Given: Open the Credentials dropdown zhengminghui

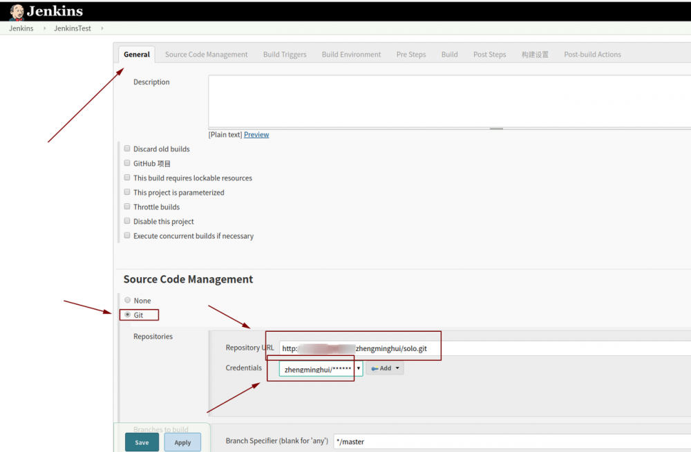Looking at the screenshot, I should 321,368.
